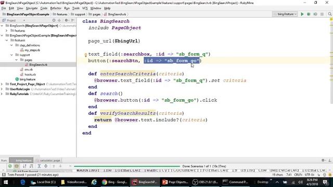Collapse the pages folder
Screen dimensions: 333x187
tap(16, 60)
